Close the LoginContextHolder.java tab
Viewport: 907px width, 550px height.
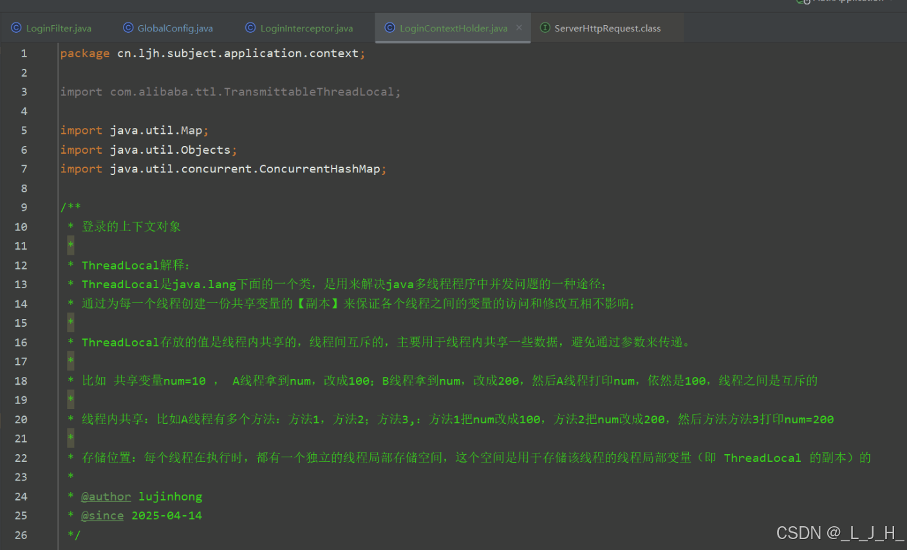coord(519,28)
